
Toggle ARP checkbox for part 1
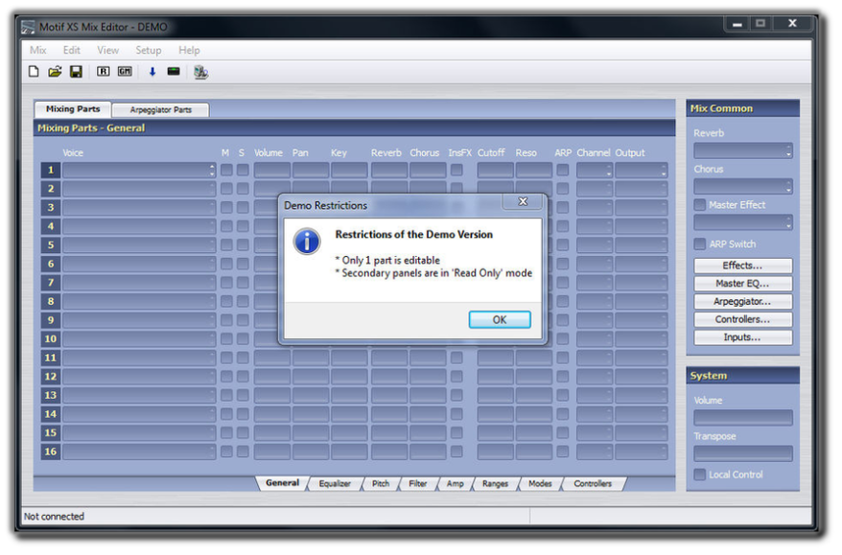pos(562,170)
